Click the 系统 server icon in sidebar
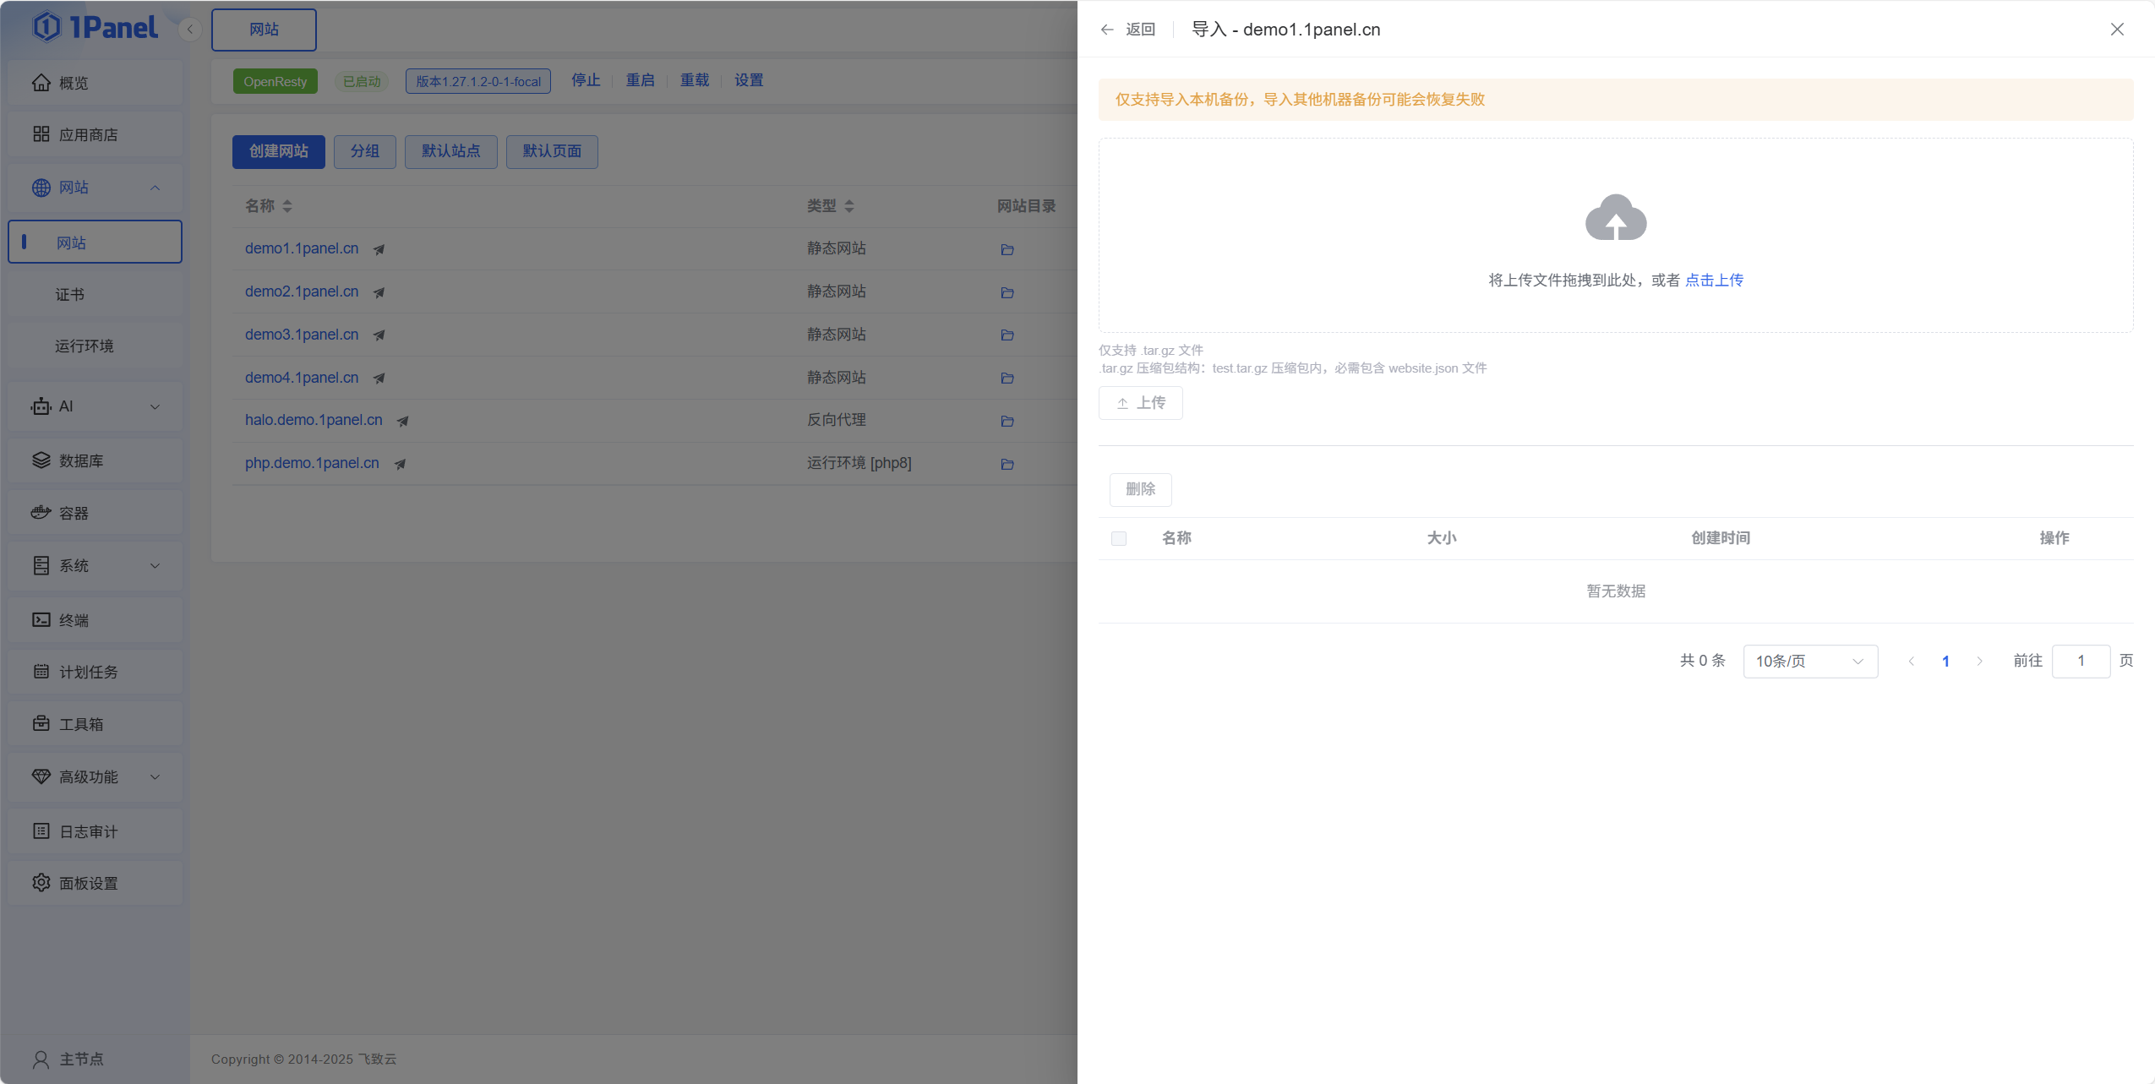 (41, 565)
